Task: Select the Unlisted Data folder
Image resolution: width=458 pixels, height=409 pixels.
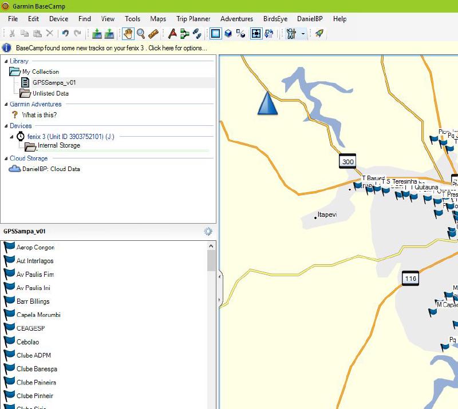Action: (x=50, y=93)
